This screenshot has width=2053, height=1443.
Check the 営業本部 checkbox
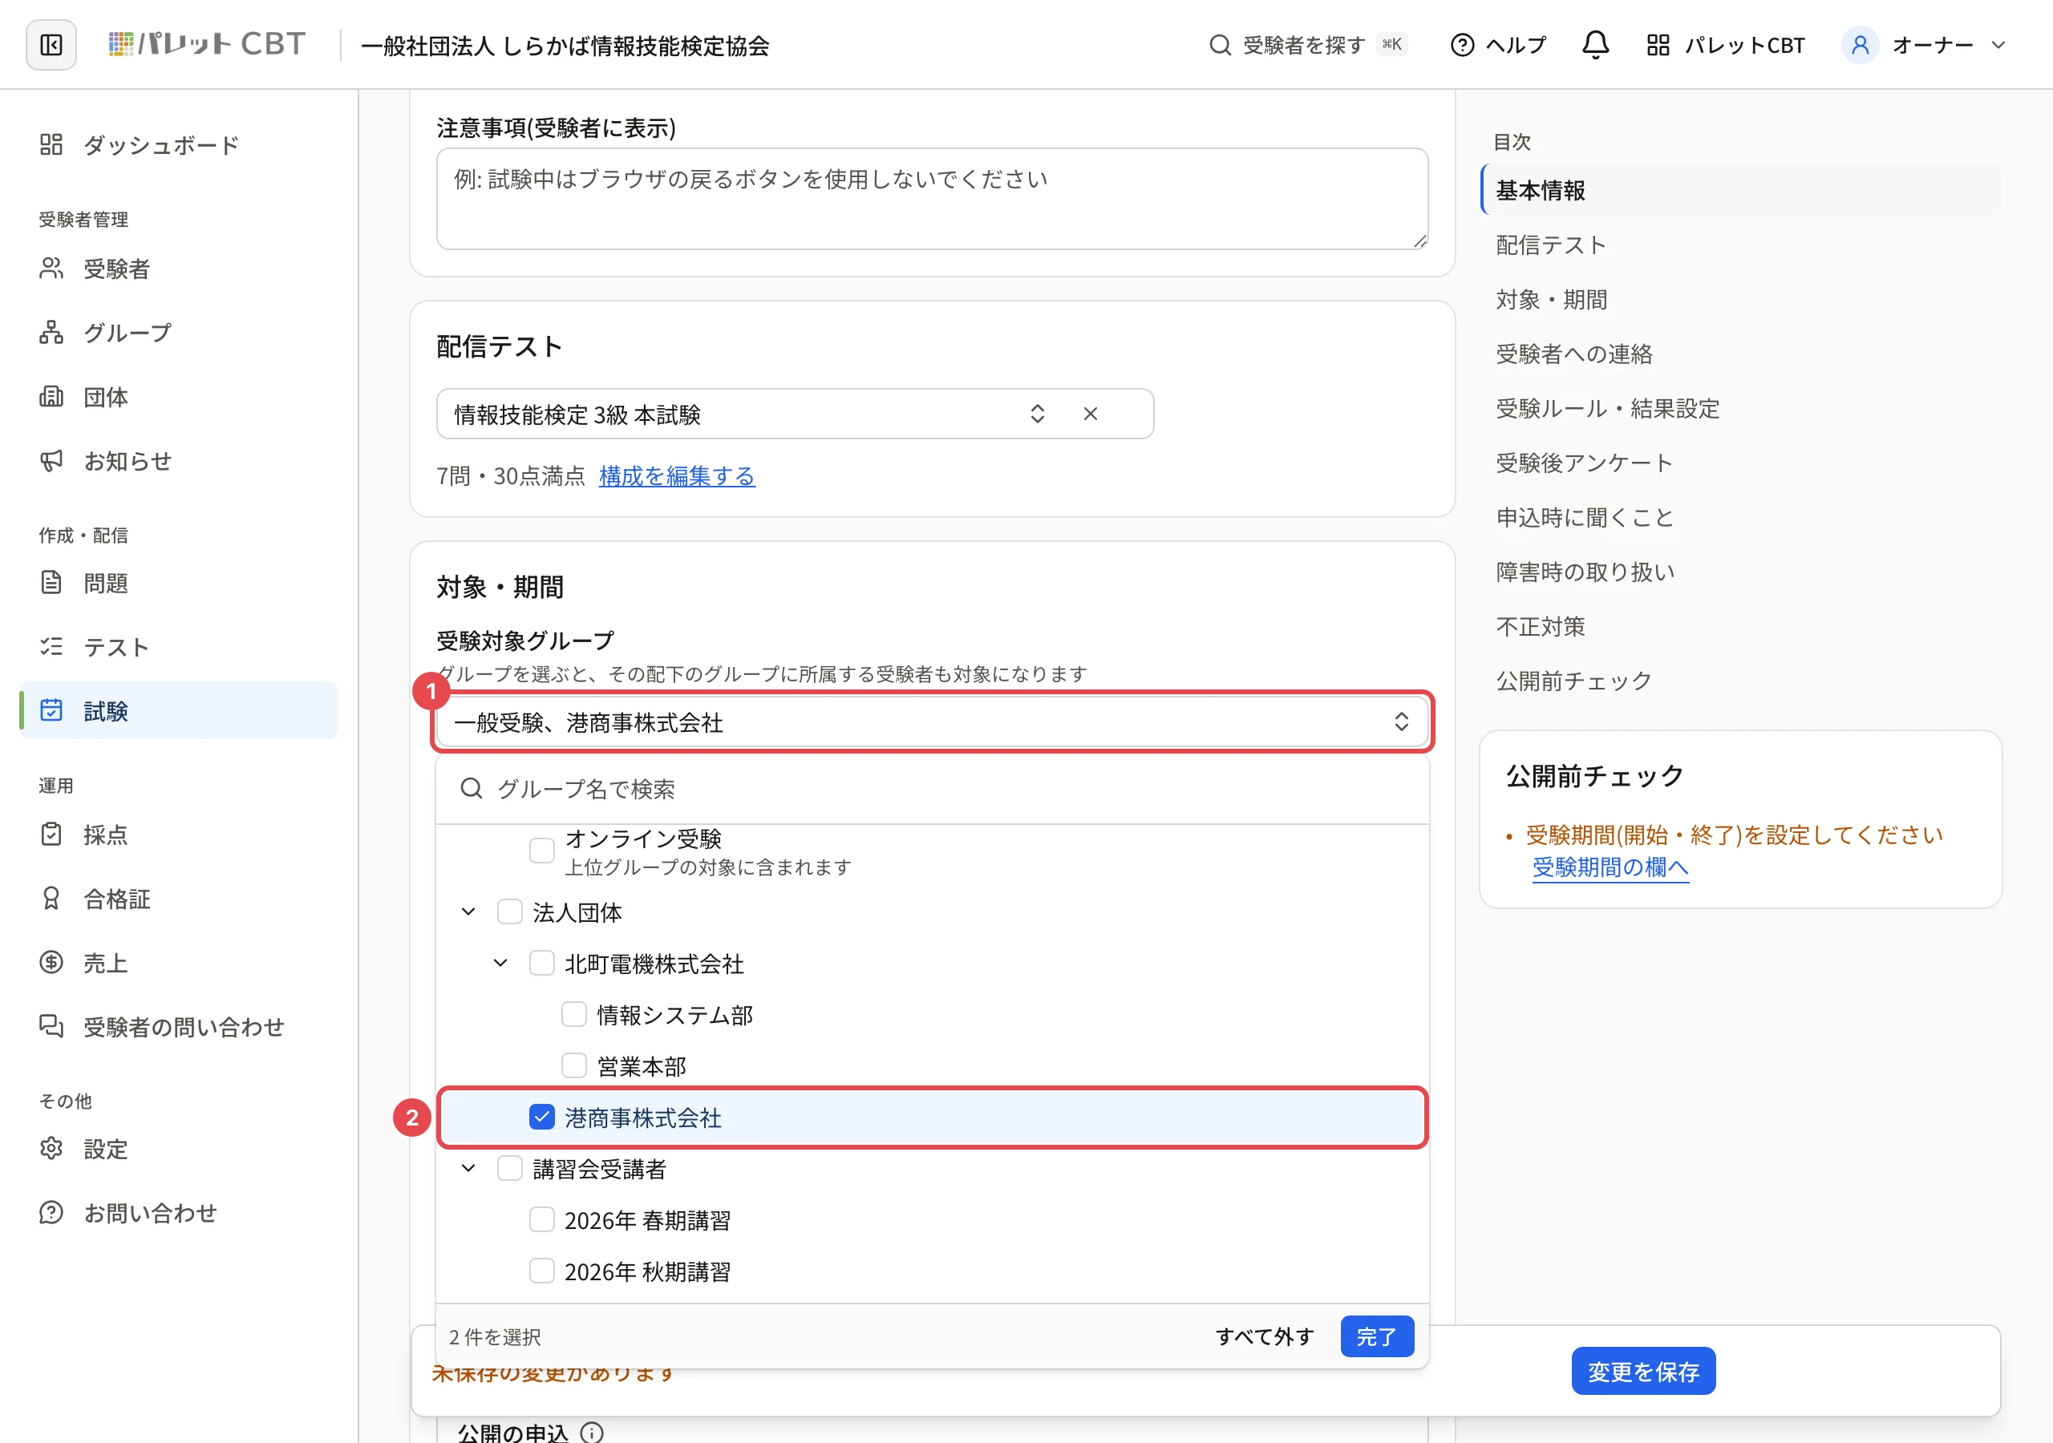point(574,1065)
